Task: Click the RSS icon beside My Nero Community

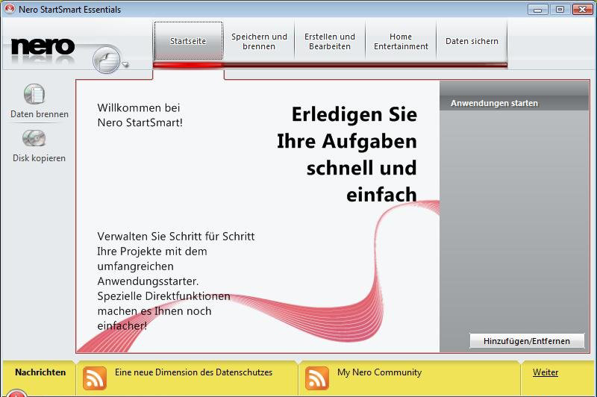Action: point(317,378)
